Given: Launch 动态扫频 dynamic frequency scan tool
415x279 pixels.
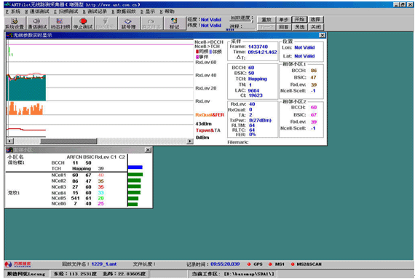Looking at the screenshot, I should tap(60, 23).
